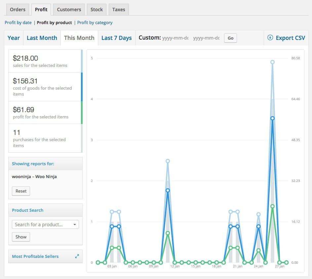This screenshot has height=279, width=312.
Task: View the Profit by category report
Action: tap(95, 23)
